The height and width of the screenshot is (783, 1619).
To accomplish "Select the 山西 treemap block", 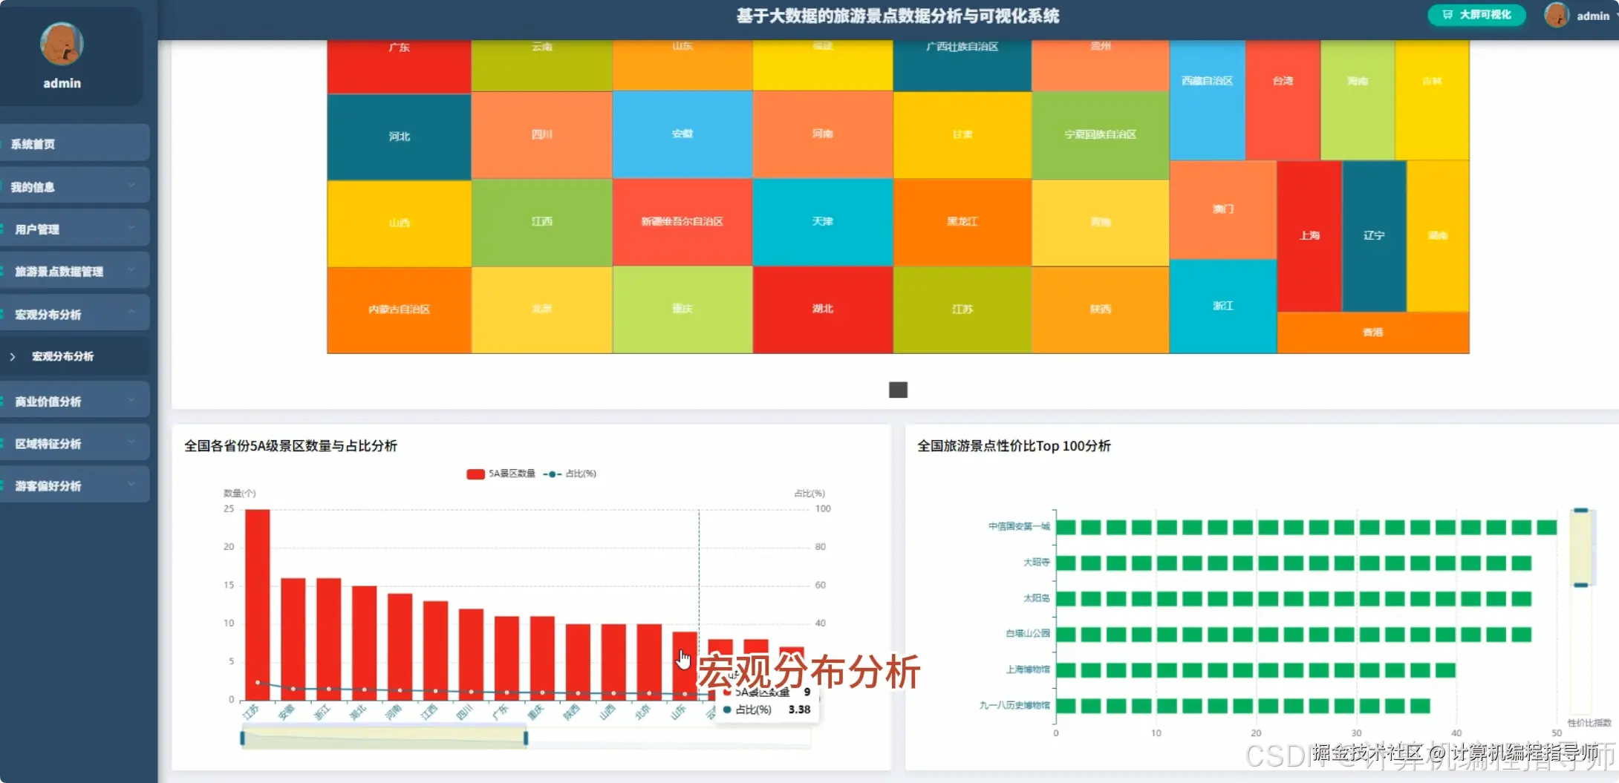I will pyautogui.click(x=399, y=223).
